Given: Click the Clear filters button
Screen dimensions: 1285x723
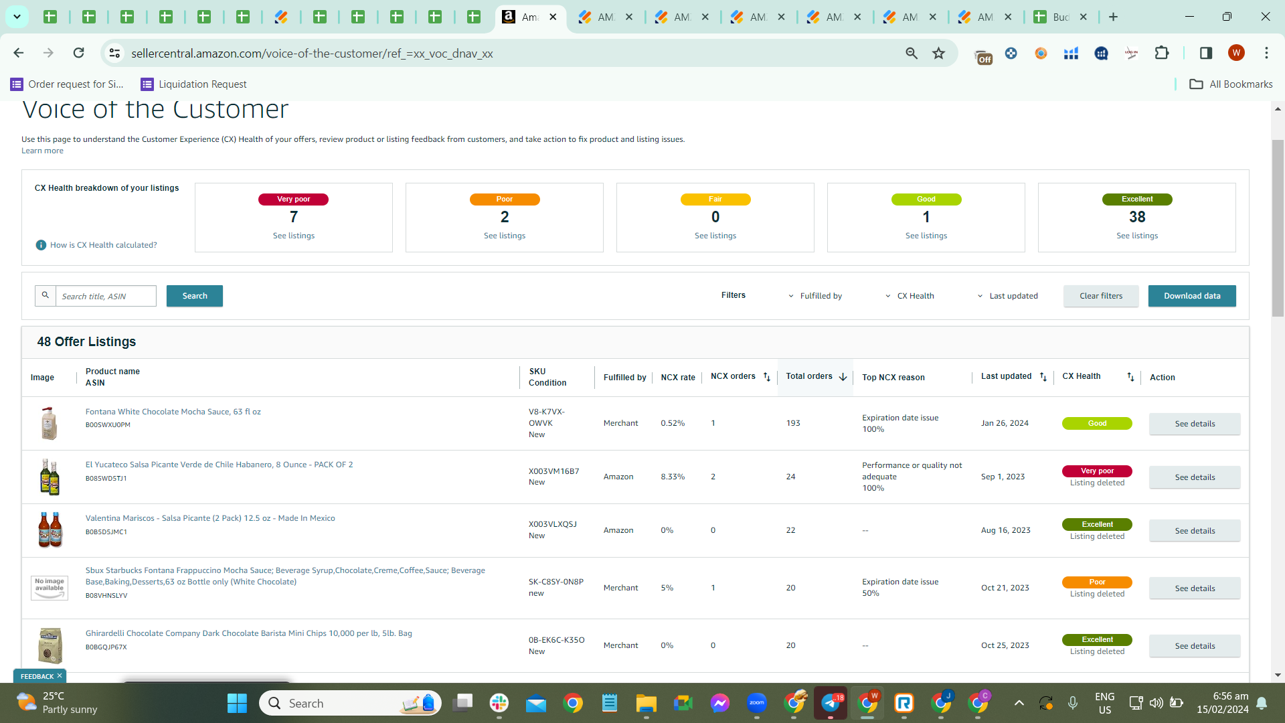Looking at the screenshot, I should click(x=1101, y=296).
